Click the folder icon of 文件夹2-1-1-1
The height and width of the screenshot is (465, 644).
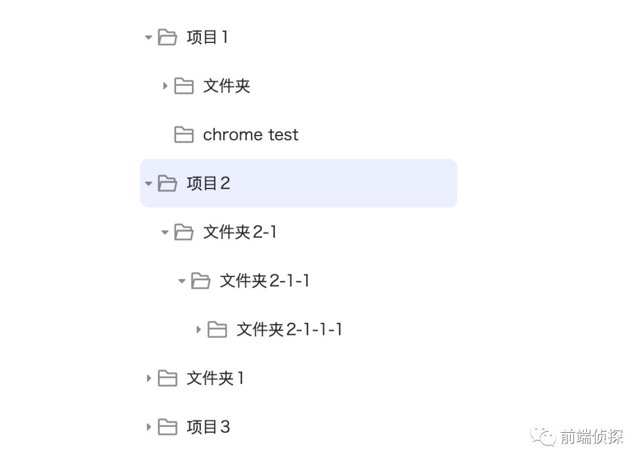[x=217, y=329]
